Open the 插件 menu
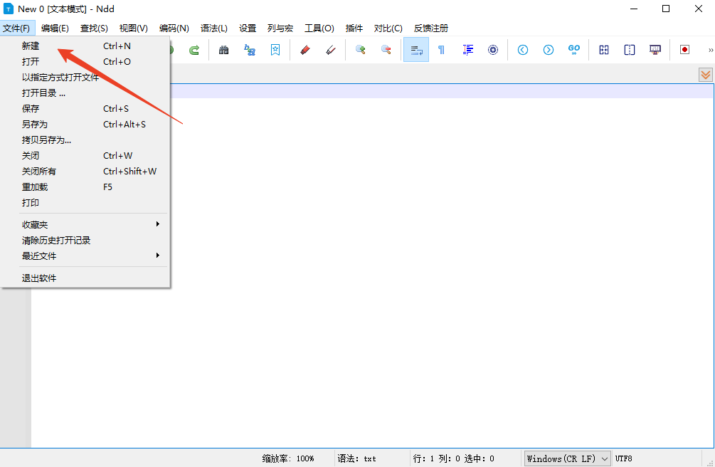This screenshot has width=715, height=467. 354,28
